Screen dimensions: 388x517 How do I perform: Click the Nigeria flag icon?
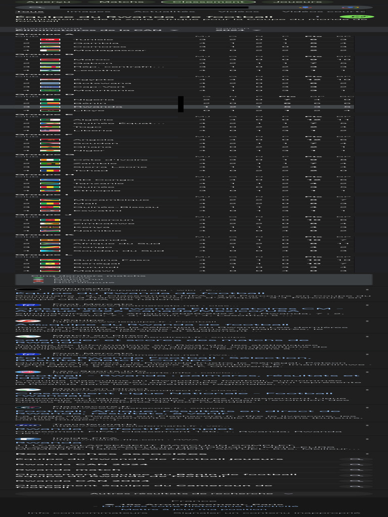[50, 99]
